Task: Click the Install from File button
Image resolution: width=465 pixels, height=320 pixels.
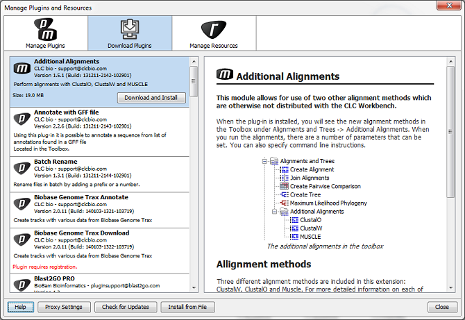Action: (x=187, y=307)
